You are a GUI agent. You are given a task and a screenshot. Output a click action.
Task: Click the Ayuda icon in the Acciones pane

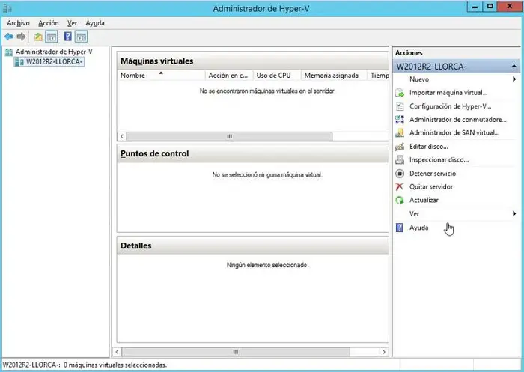pyautogui.click(x=400, y=228)
